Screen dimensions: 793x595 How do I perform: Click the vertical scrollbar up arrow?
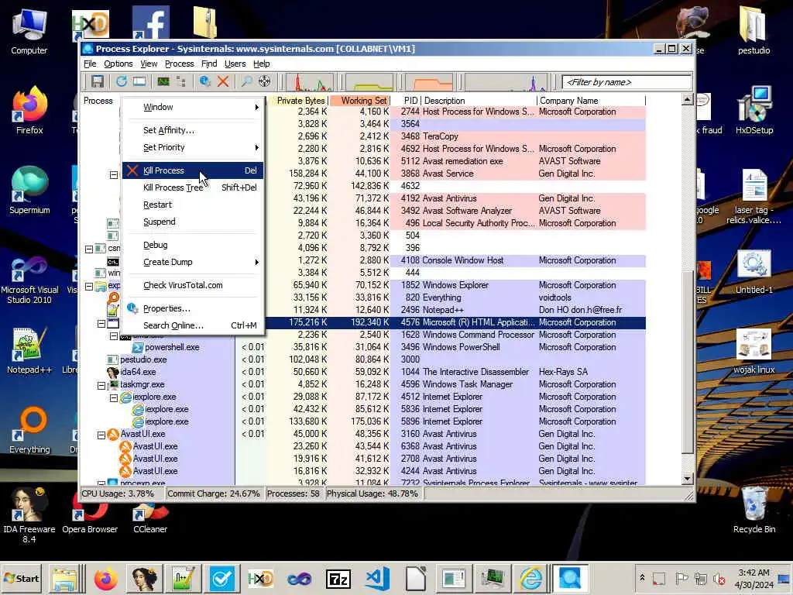[x=687, y=100]
